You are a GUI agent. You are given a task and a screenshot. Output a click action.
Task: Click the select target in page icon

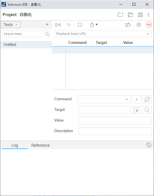click(x=136, y=110)
